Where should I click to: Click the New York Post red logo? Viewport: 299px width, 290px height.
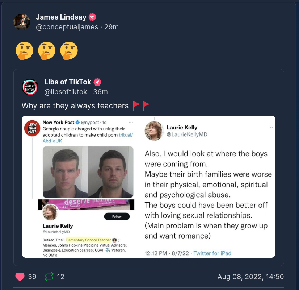tap(32, 128)
